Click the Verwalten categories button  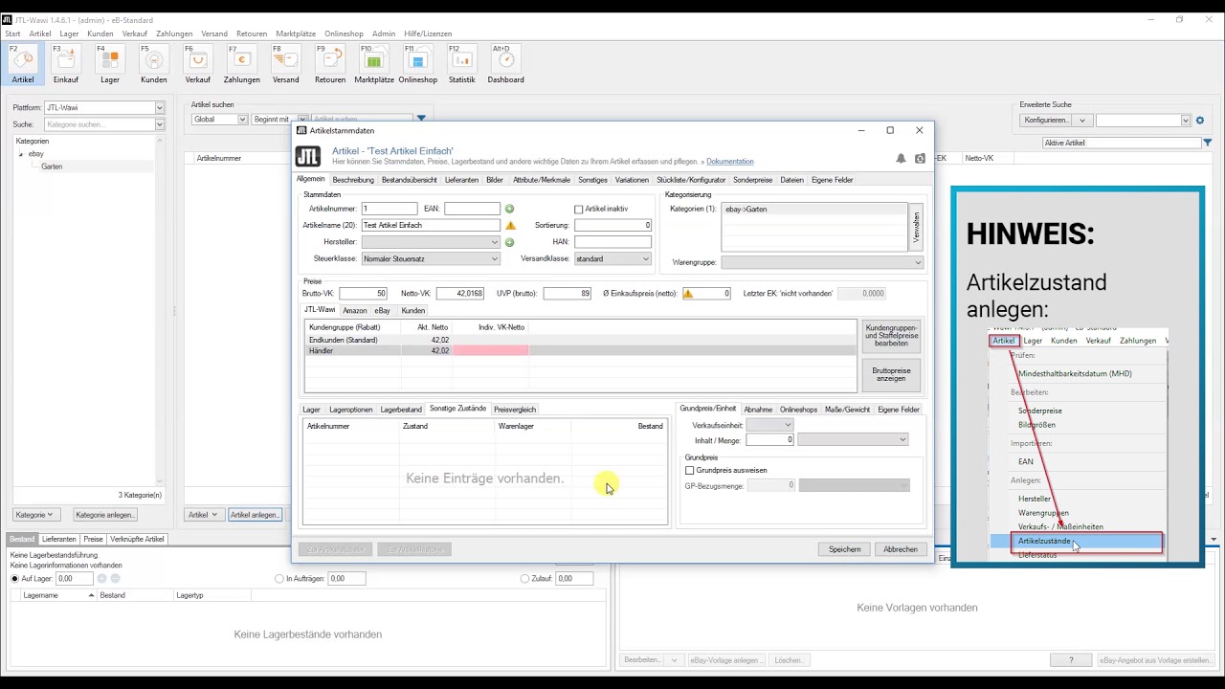click(916, 227)
